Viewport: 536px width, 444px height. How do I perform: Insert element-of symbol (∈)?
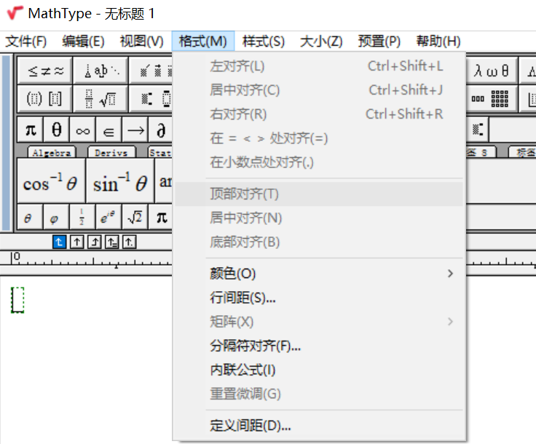coord(109,130)
